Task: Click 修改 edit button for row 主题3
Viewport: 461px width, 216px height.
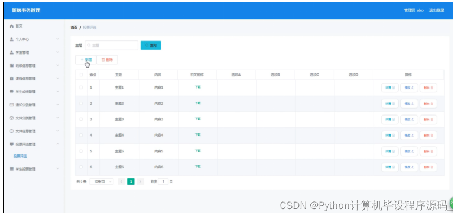Action: (x=409, y=119)
